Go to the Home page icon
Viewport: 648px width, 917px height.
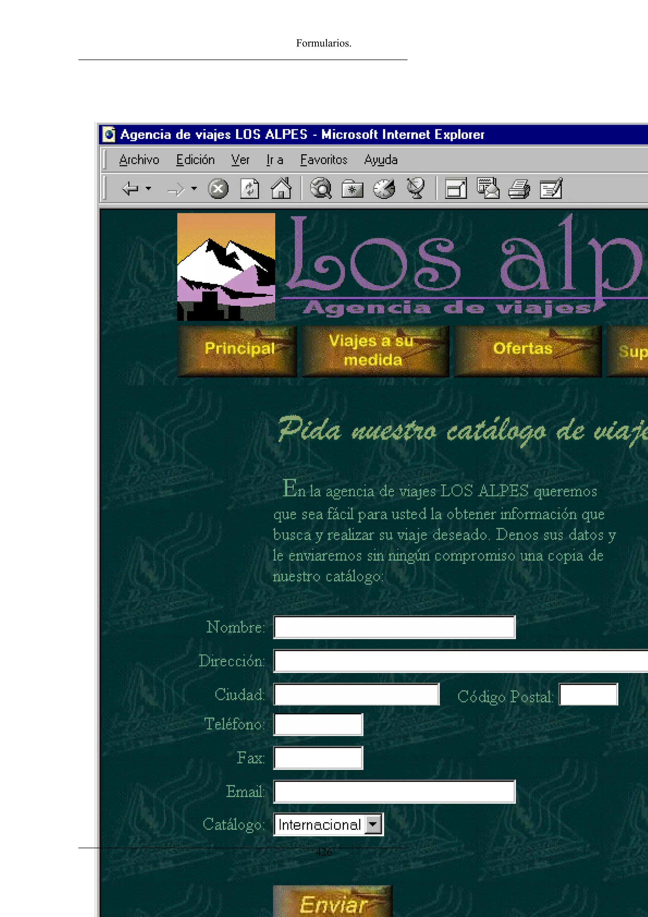[x=281, y=188]
